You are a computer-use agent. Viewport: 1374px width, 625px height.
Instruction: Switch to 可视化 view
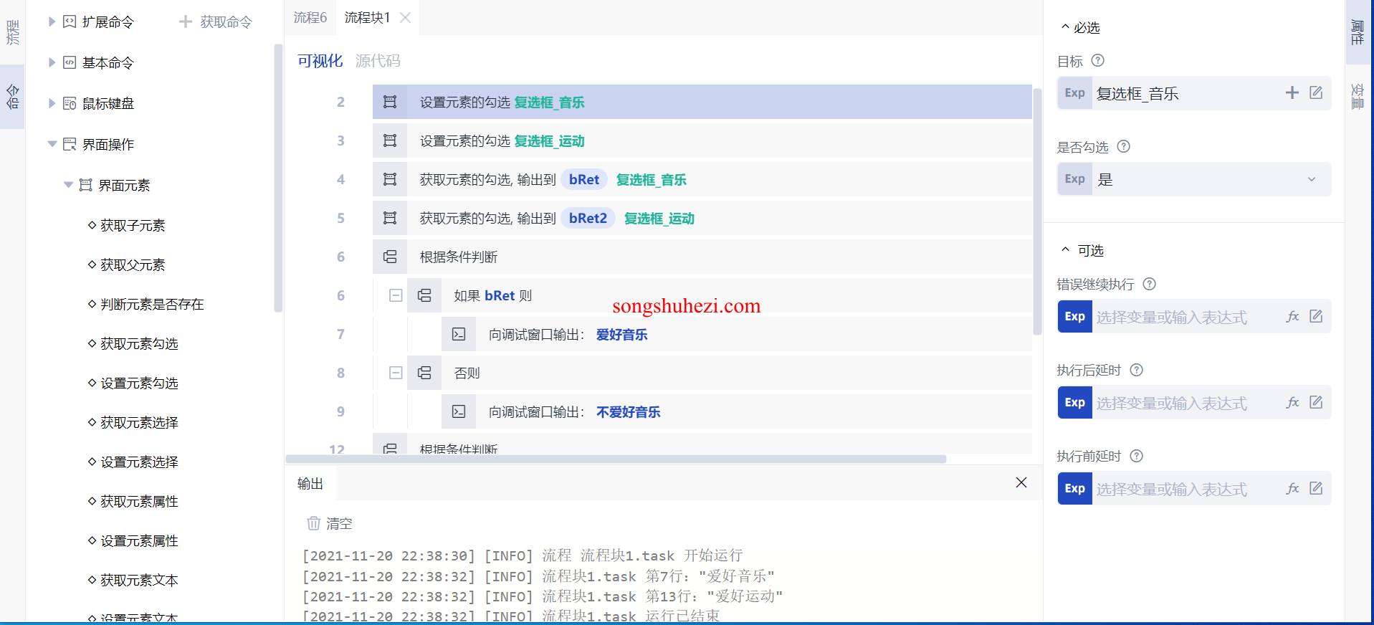coord(320,61)
